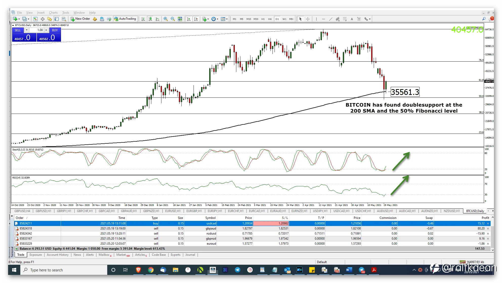
Task: Open the New Chart toolbar icon
Action: pyautogui.click(x=15, y=19)
